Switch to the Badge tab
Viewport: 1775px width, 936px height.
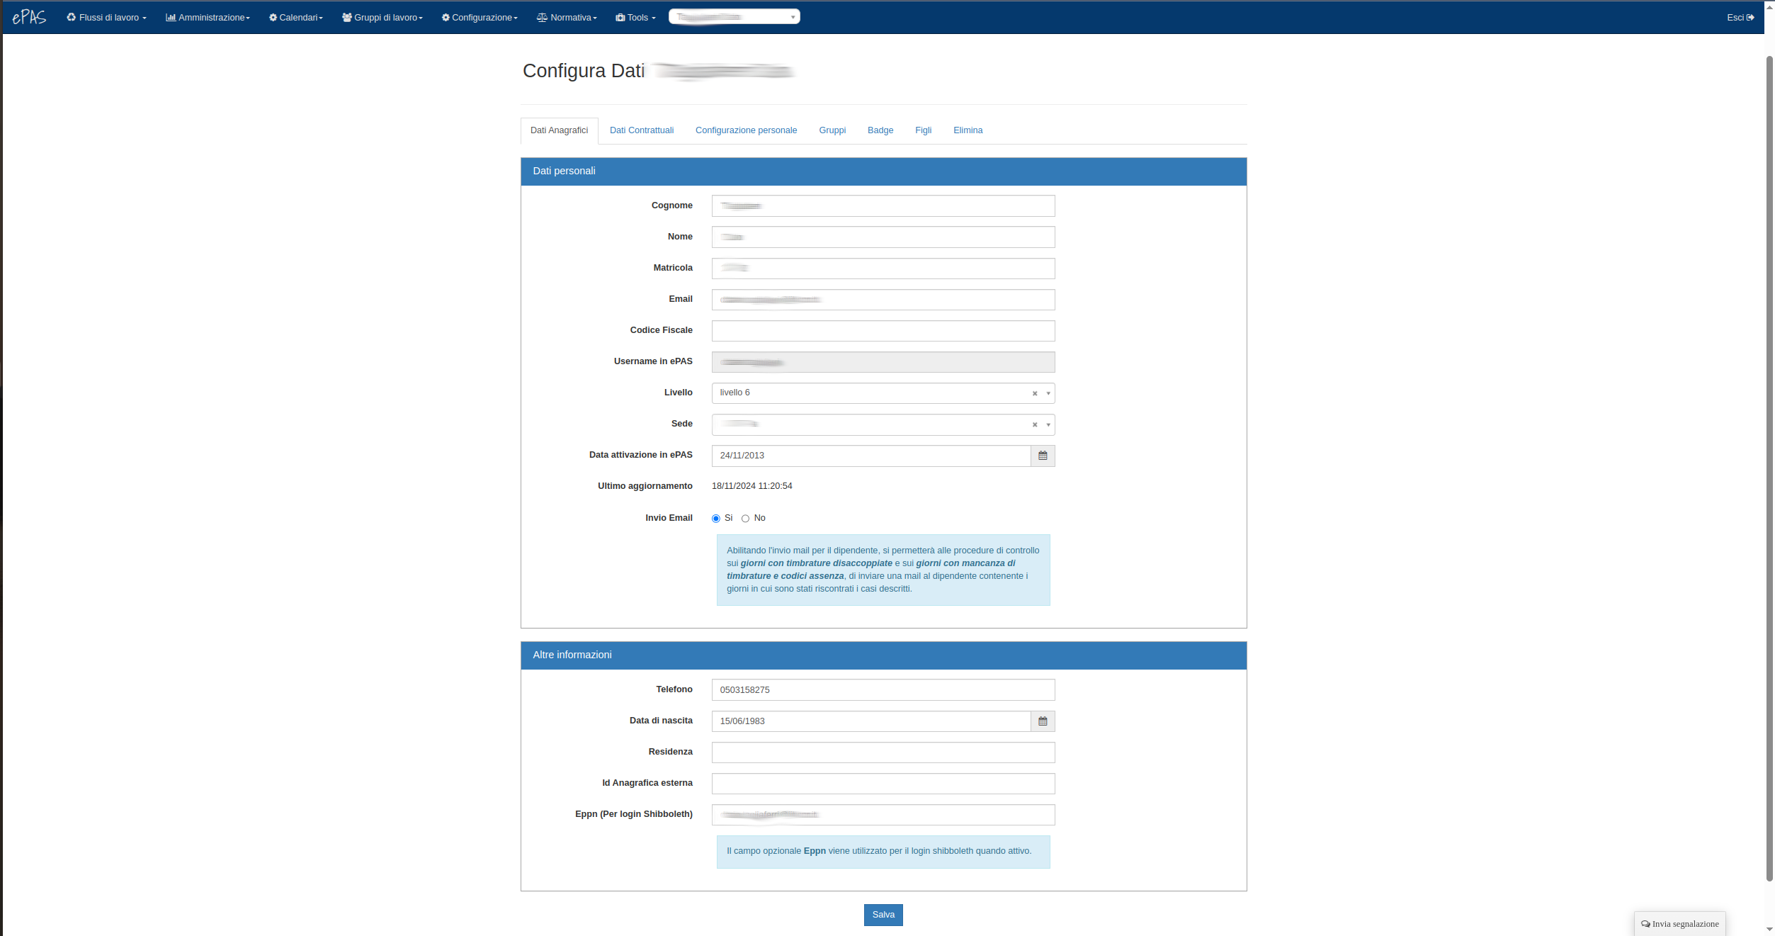[880, 130]
